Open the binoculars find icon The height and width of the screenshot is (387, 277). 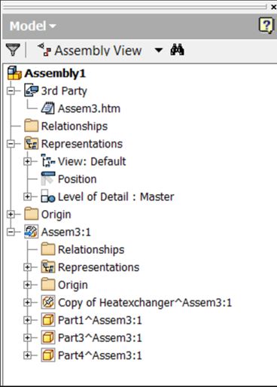[x=177, y=50]
